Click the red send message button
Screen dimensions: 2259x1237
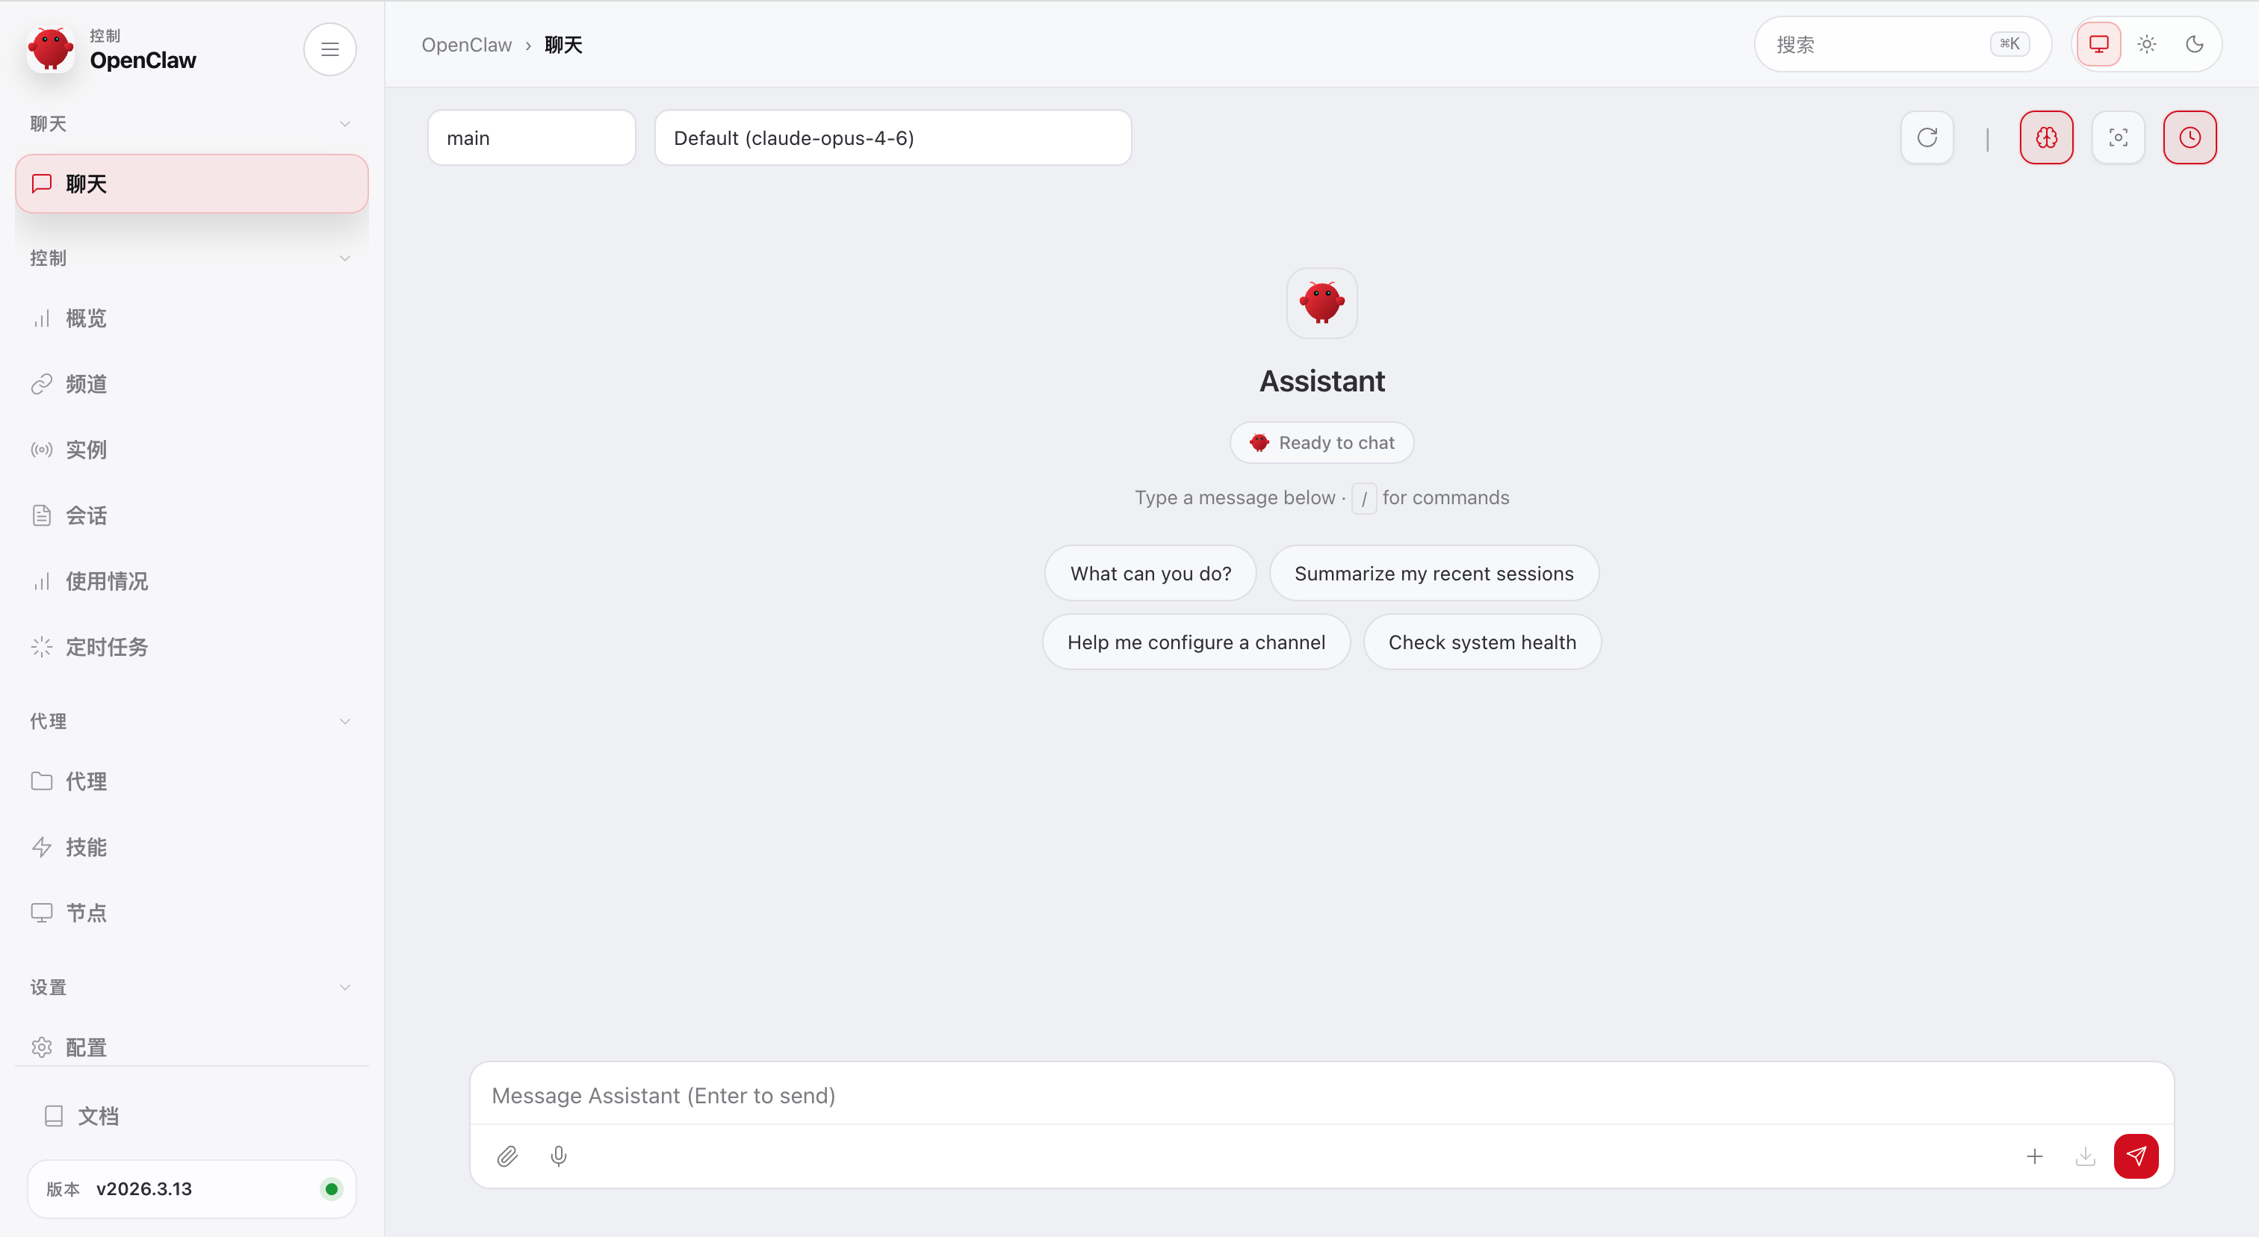[2135, 1156]
